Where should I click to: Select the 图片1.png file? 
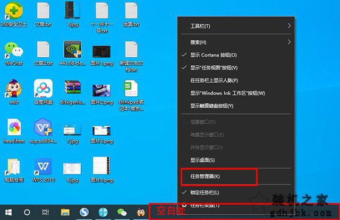click(x=102, y=55)
